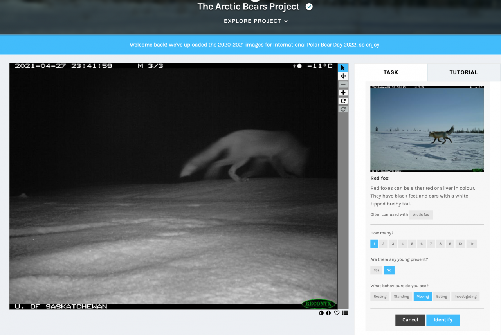The height and width of the screenshot is (335, 501).
Task: Answer No for young present
Action: coord(389,270)
